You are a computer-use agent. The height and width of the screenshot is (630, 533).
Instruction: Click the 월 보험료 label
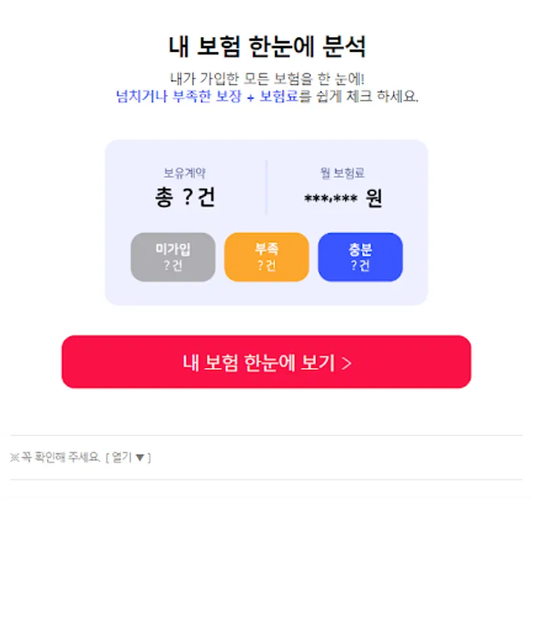click(342, 173)
